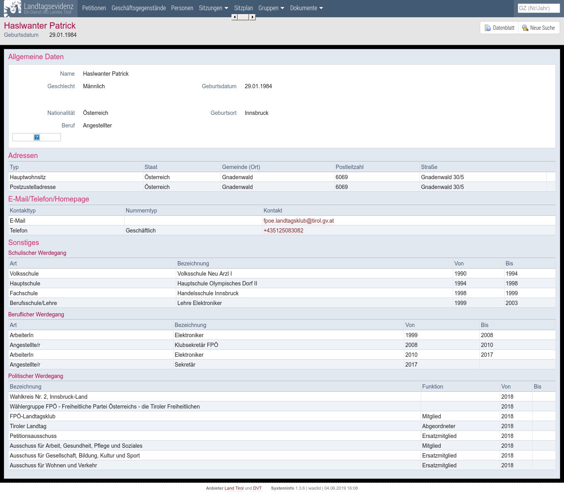This screenshot has width=564, height=494.
Task: Open the DVT footer link
Action: coord(257,488)
